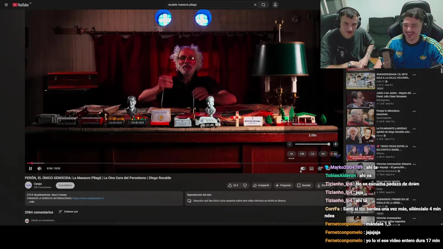Open 'Porque lo silenciaron' video thumbnail
443x249 pixels.
(x=360, y=117)
